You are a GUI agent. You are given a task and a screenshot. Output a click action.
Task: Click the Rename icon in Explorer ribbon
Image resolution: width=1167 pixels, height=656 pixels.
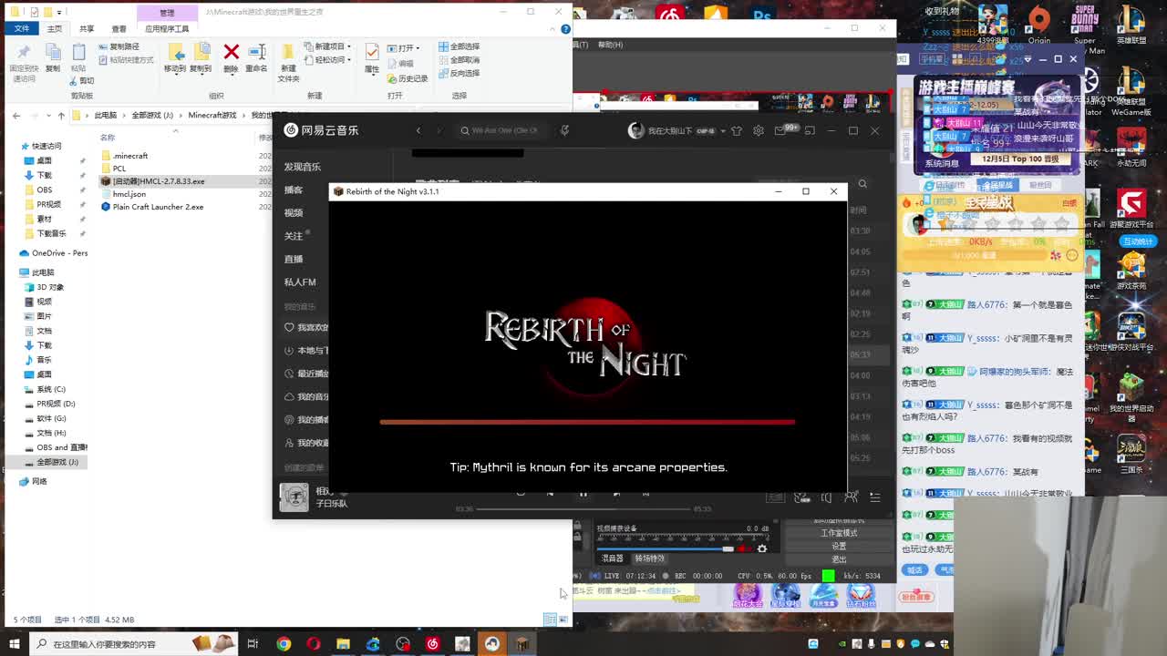(256, 53)
